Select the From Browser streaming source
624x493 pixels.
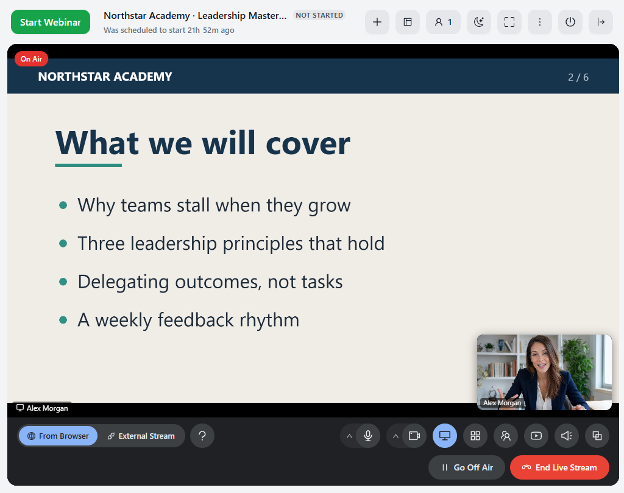coord(58,436)
